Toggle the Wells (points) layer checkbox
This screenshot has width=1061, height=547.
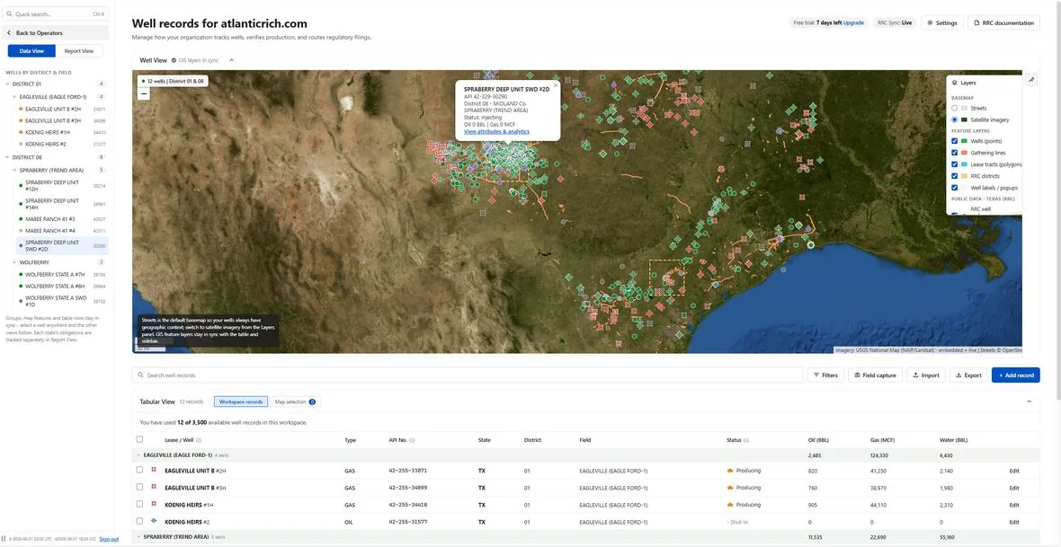click(x=954, y=141)
